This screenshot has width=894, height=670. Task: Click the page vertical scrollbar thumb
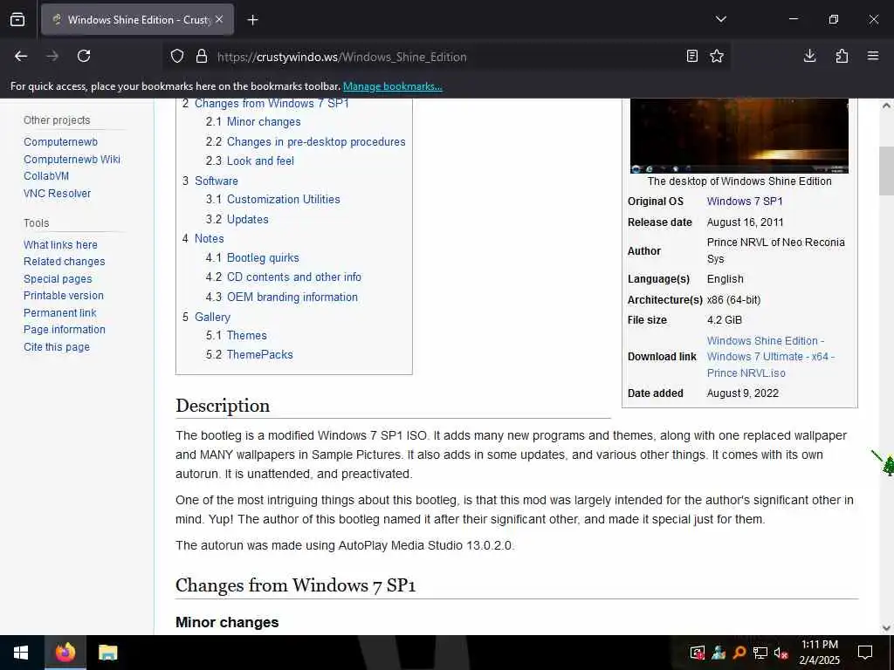click(886, 171)
